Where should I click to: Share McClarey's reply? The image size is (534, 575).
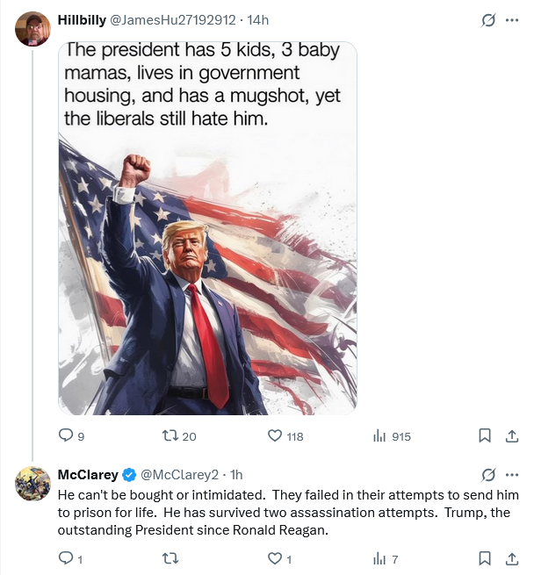[512, 557]
